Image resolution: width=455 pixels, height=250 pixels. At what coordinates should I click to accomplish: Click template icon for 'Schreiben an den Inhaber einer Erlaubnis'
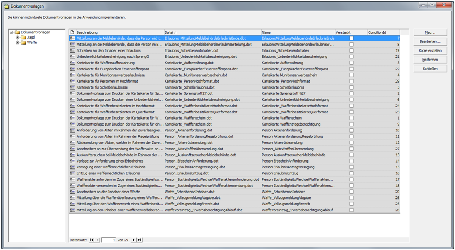tap(72, 50)
